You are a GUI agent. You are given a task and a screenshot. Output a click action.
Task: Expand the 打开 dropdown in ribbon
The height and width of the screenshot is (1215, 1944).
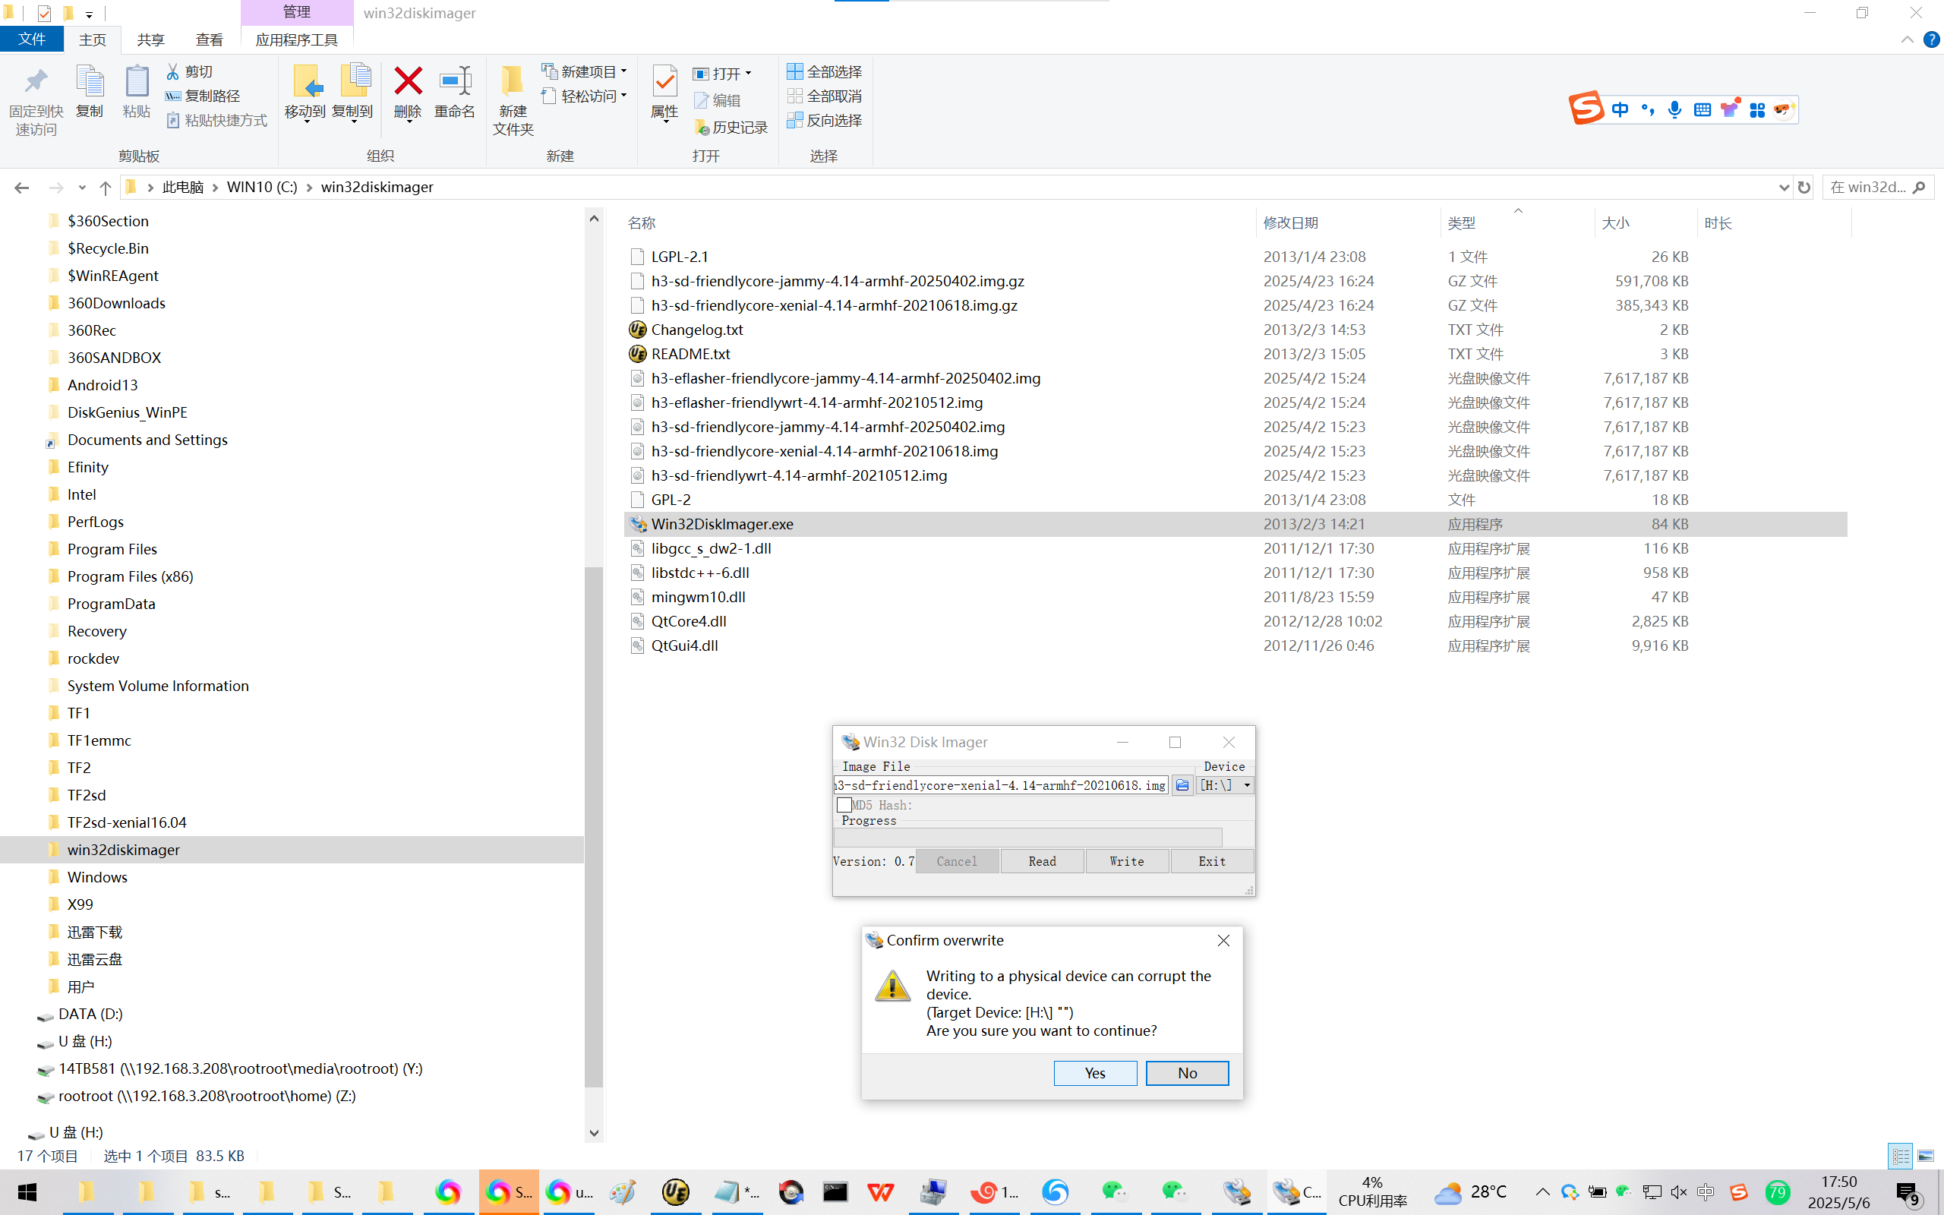tap(748, 74)
